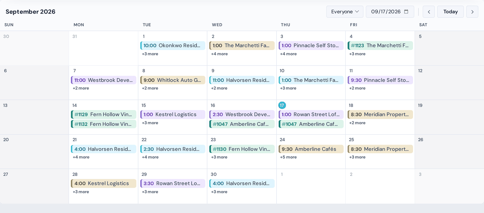484x213 pixels.
Task: Open 2:30 Halvorsen Residence event
Action: tap(173, 149)
